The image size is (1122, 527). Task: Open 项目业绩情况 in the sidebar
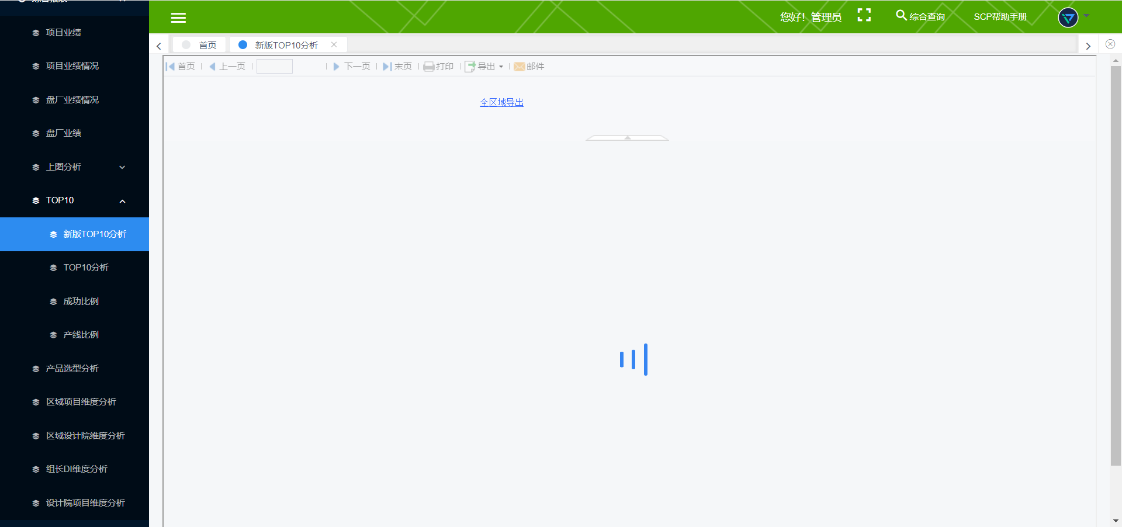[72, 66]
